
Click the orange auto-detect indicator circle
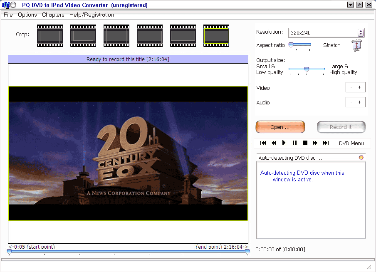tap(361, 157)
